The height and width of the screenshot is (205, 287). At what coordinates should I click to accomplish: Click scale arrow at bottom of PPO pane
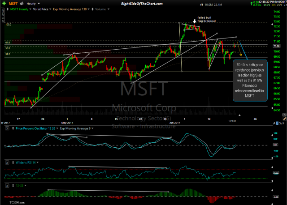coord(272,158)
